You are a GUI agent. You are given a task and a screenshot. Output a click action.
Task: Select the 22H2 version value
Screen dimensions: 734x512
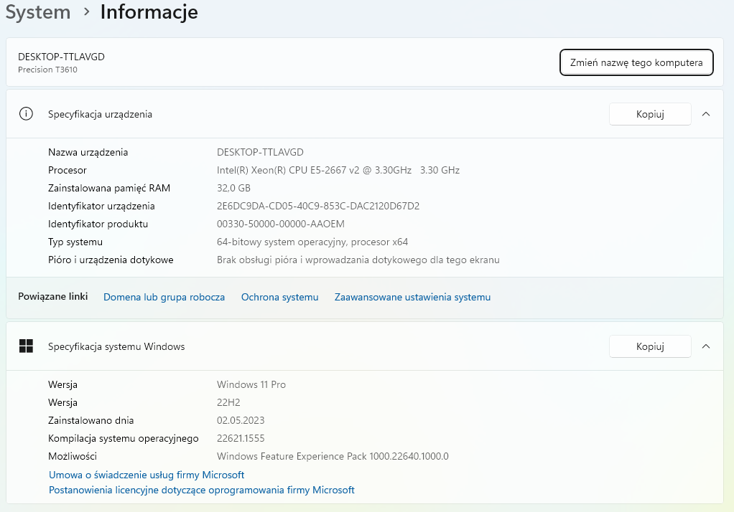click(x=228, y=402)
